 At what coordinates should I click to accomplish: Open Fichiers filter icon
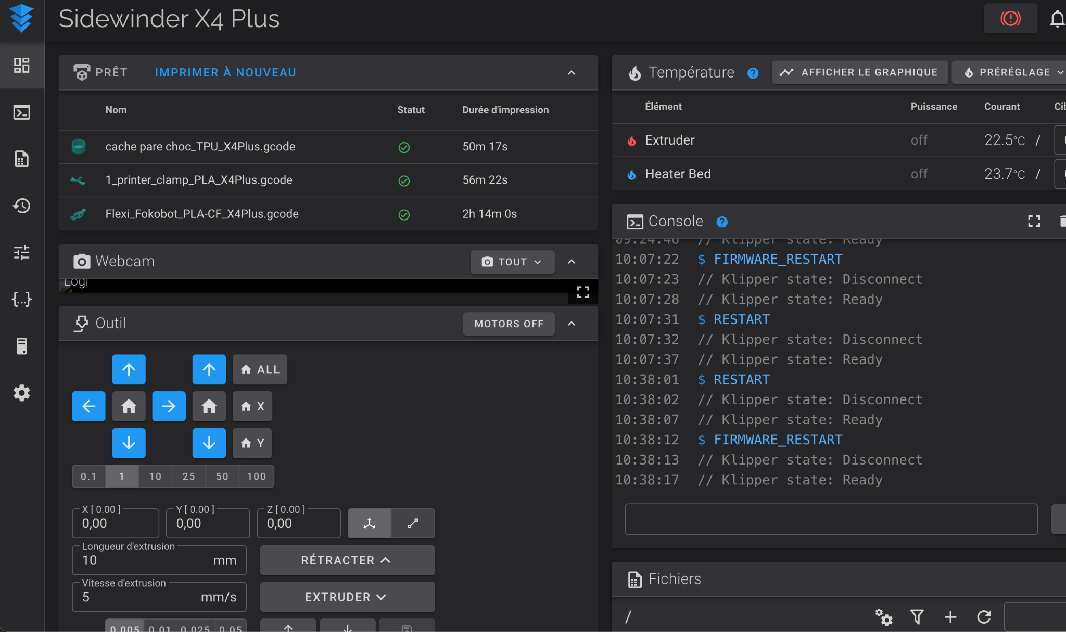(917, 617)
